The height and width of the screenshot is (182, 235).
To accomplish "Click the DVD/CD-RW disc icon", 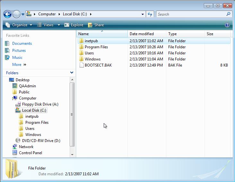I will [18, 140].
